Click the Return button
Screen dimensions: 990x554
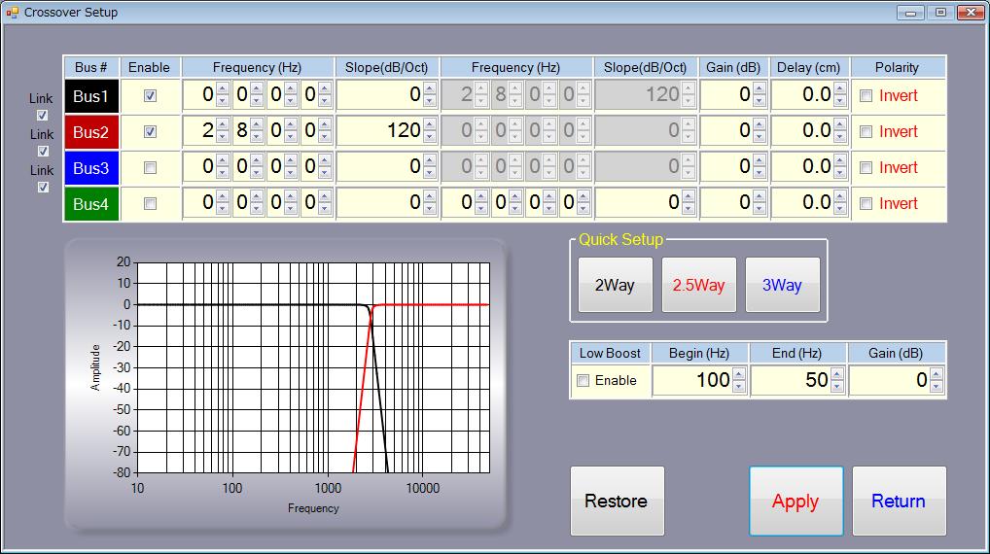[x=899, y=502]
